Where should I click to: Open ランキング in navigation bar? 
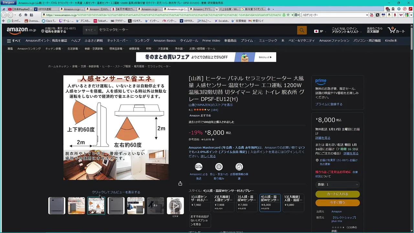coord(142,41)
